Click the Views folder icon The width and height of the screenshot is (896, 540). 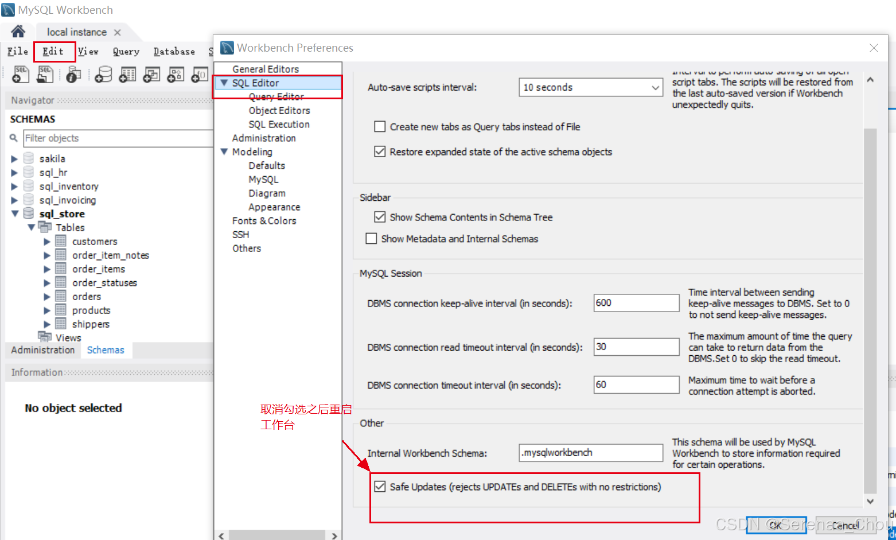pos(45,336)
